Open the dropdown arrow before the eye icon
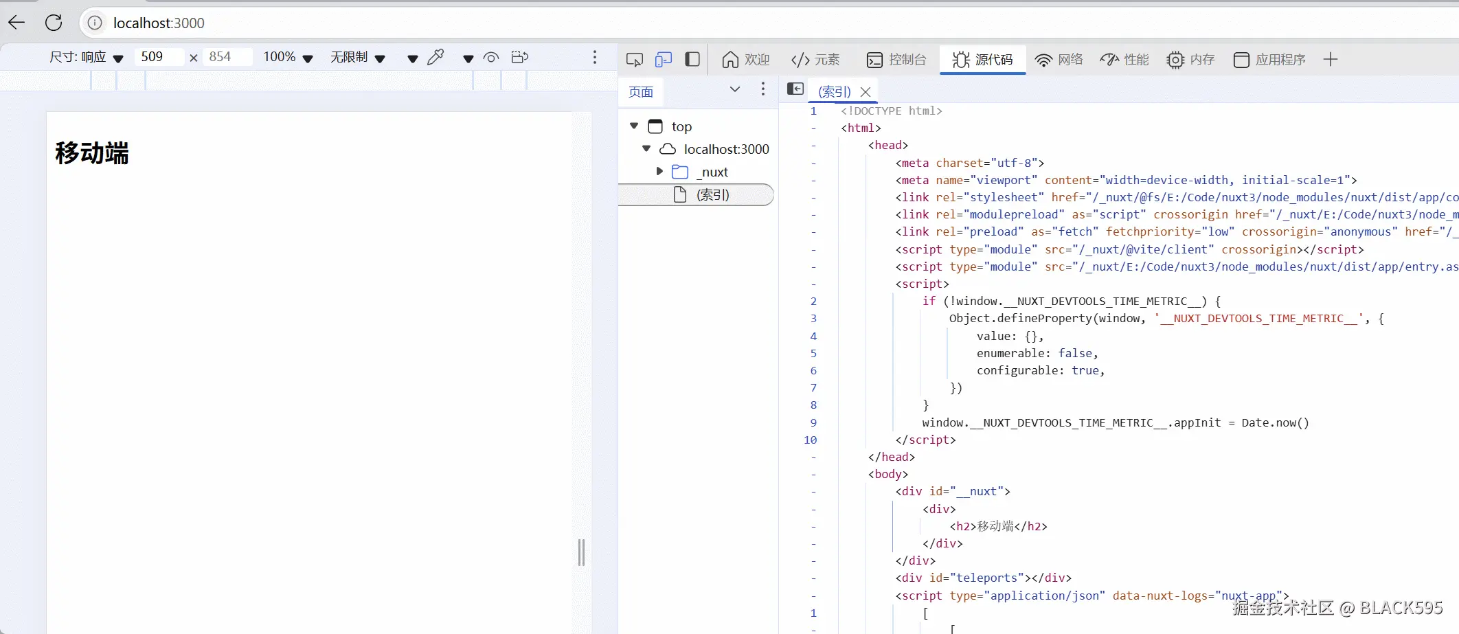The width and height of the screenshot is (1459, 634). tap(468, 58)
